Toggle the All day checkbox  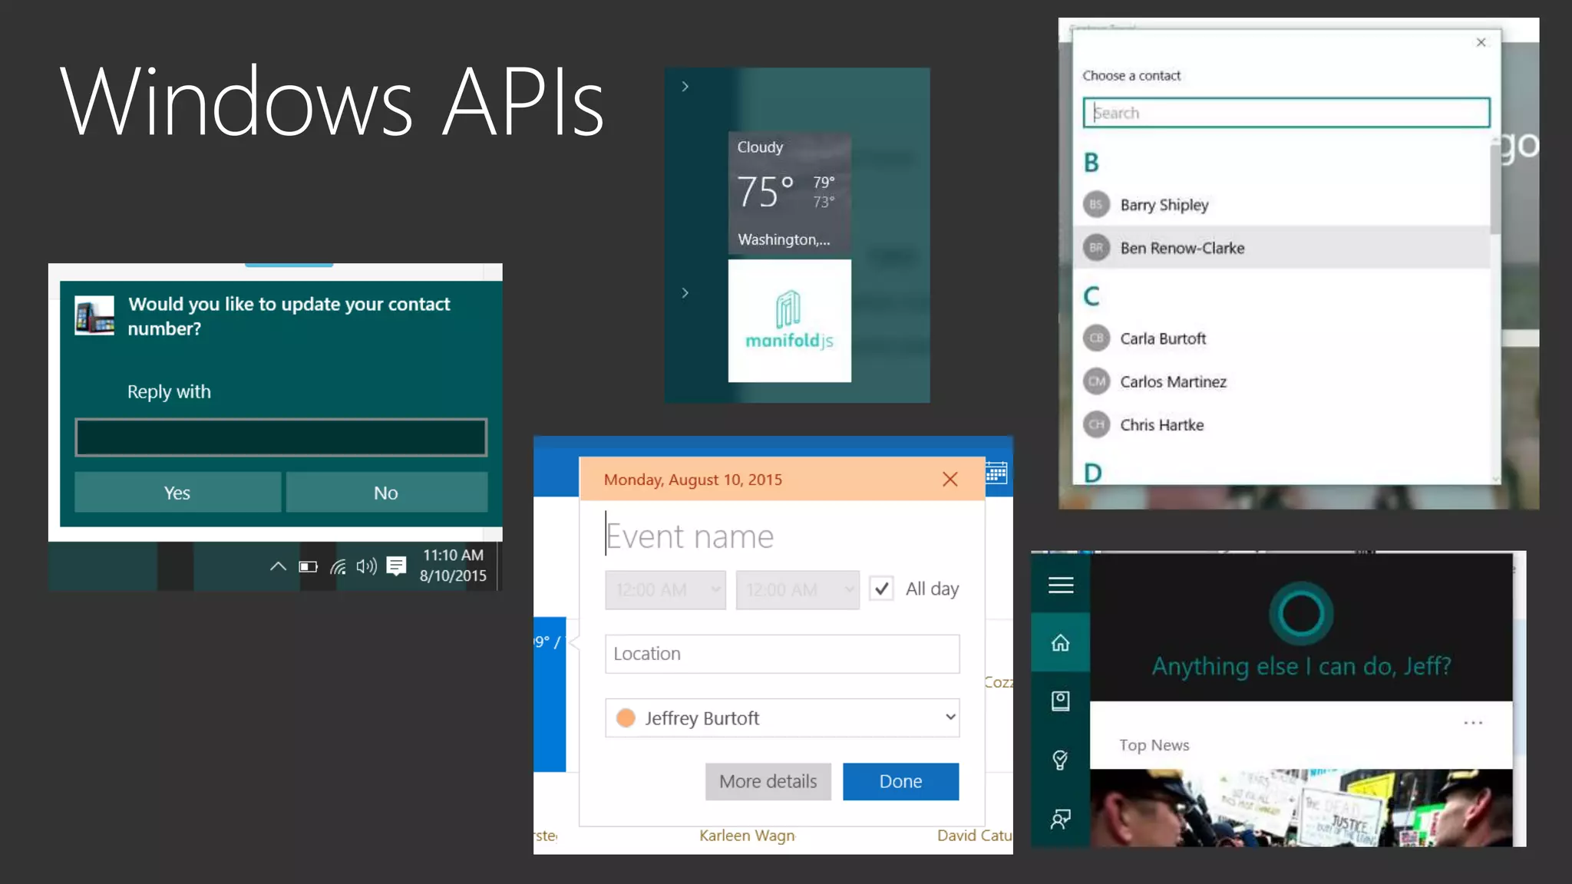click(x=882, y=589)
